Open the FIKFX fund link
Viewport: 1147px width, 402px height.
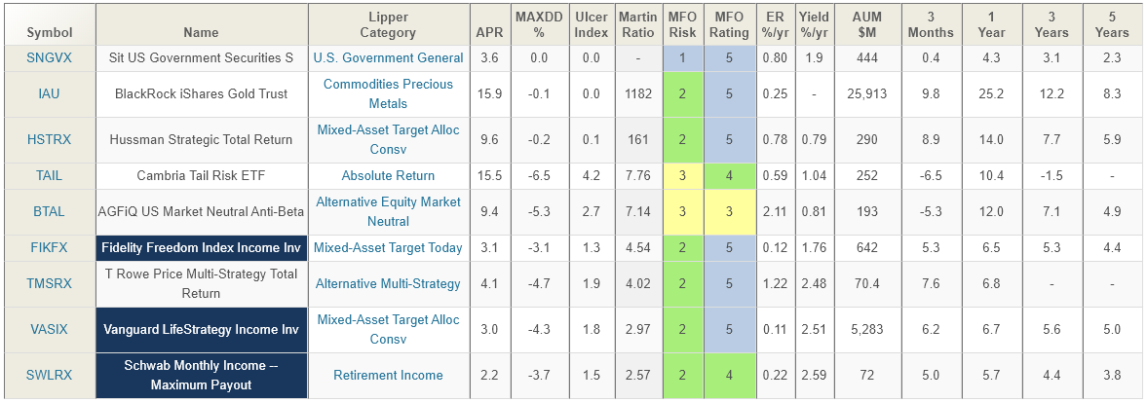(x=48, y=247)
